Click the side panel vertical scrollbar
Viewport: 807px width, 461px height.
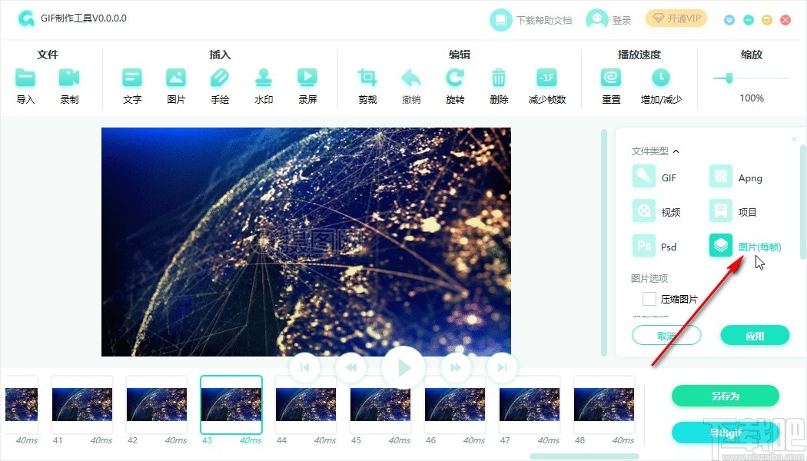[803, 201]
